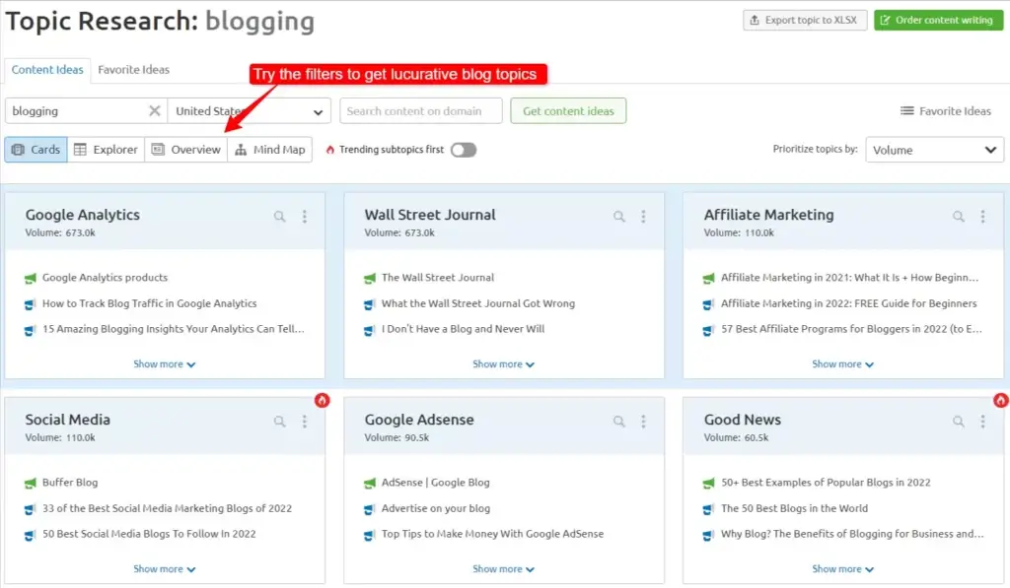This screenshot has width=1010, height=588.
Task: Click megaphone icon beside Google Analytics products
Action: [30, 278]
